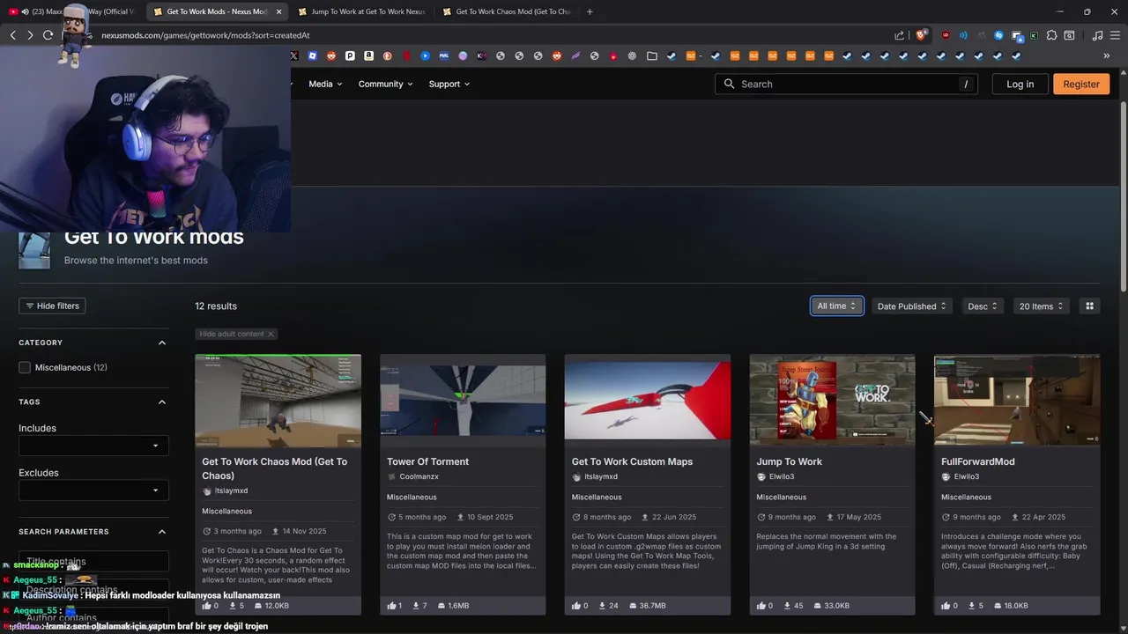This screenshot has width=1128, height=634.
Task: Open the Jump To Work title link
Action: point(789,461)
